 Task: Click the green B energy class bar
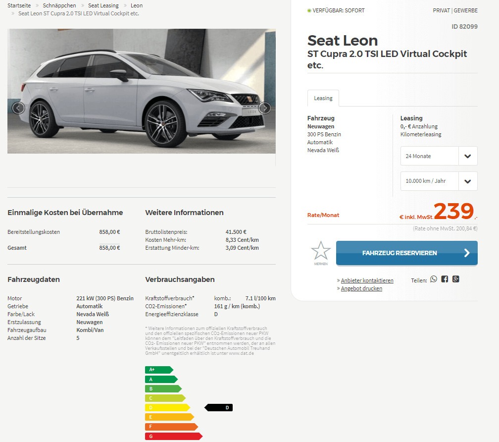(x=163, y=389)
